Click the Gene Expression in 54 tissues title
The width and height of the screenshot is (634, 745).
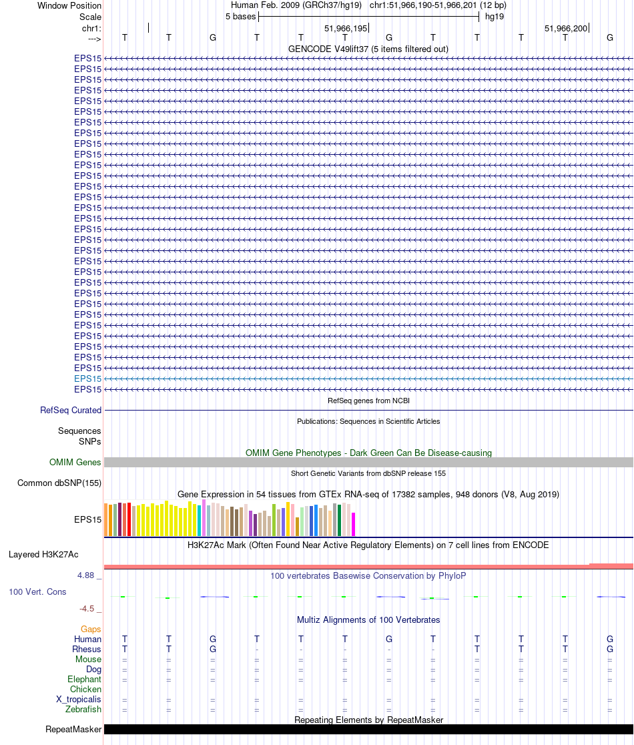point(368,495)
